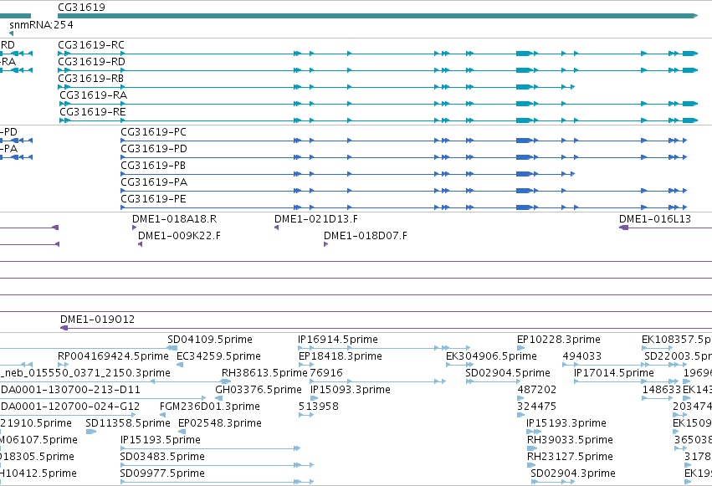This screenshot has height=486, width=712.
Task: Select the CG31619-PC protein label
Action: click(153, 132)
